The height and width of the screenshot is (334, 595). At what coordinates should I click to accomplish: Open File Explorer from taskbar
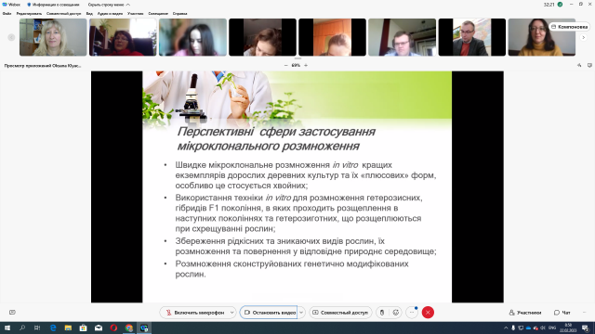click(68, 328)
